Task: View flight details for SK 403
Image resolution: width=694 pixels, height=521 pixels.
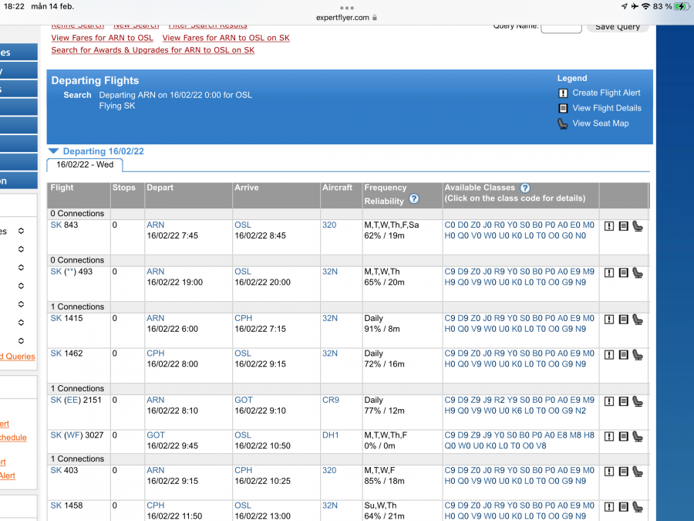Action: tap(623, 472)
